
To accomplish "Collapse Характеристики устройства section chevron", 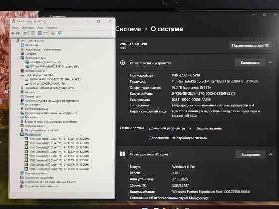I will click(x=270, y=62).
